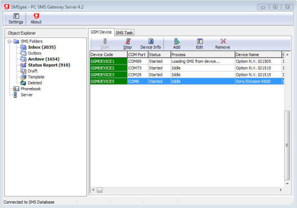Switch to the GSM Device tab
The image size is (297, 208).
point(101,32)
